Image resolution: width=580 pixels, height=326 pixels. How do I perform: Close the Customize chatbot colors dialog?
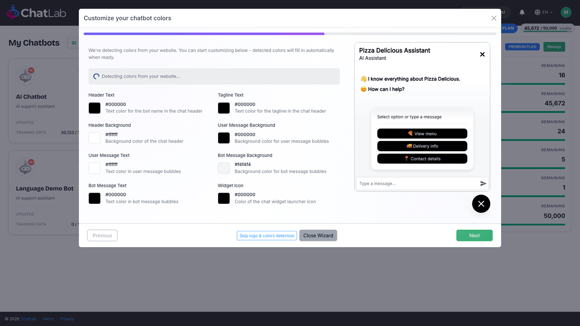pyautogui.click(x=493, y=18)
